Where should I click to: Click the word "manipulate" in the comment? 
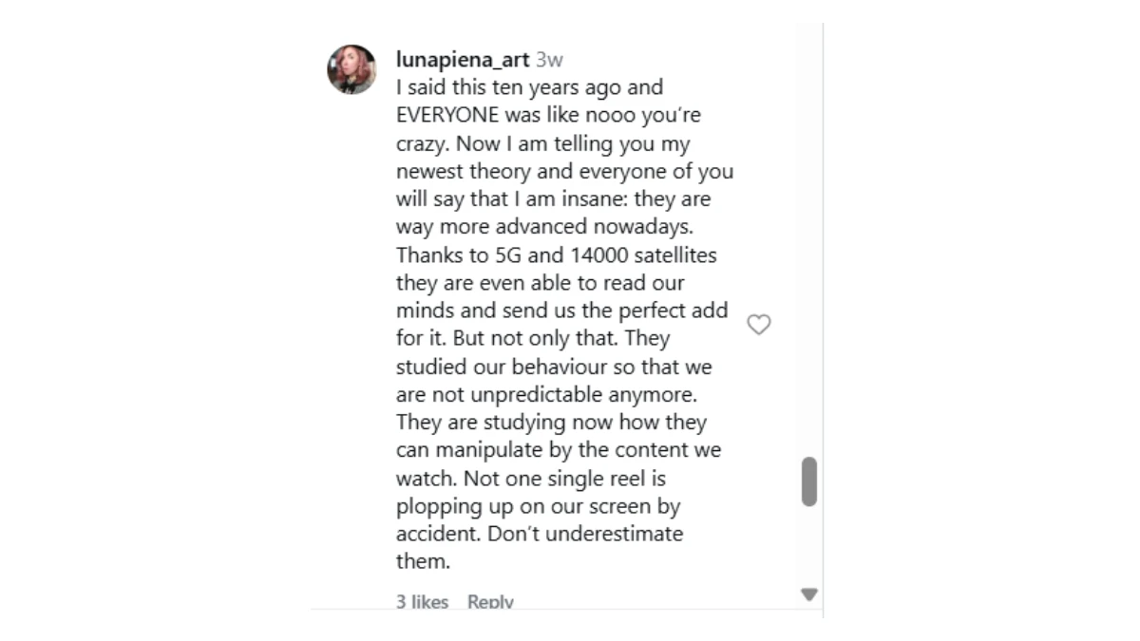pos(490,450)
